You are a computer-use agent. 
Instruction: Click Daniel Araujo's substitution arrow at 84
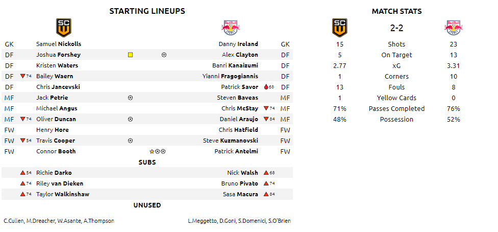tap(266, 120)
